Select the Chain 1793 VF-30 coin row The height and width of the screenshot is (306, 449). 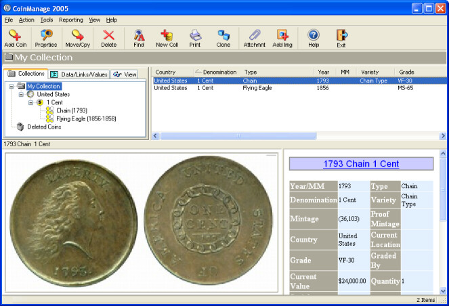click(x=299, y=81)
